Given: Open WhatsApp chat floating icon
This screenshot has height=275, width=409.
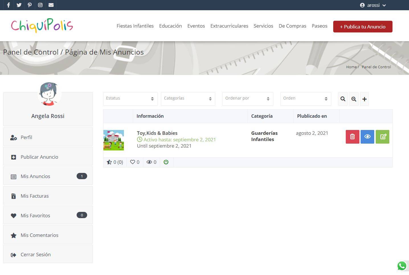Looking at the screenshot, I should pyautogui.click(x=402, y=266).
